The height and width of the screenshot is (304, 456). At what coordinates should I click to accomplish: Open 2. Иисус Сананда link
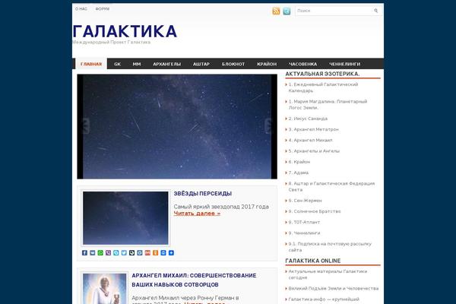(308, 119)
